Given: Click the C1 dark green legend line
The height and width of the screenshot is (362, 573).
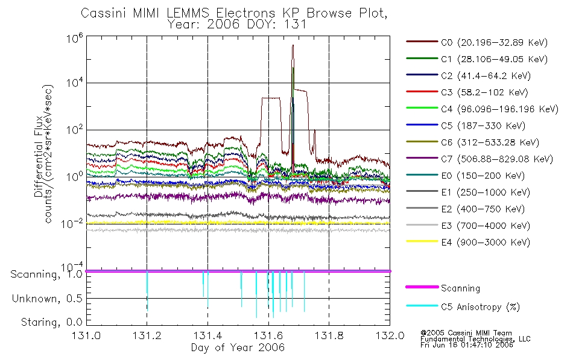Looking at the screenshot, I should [422, 58].
